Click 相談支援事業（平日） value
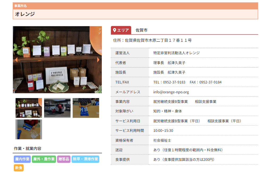Viewport: 271px width, 172px height. [225, 121]
